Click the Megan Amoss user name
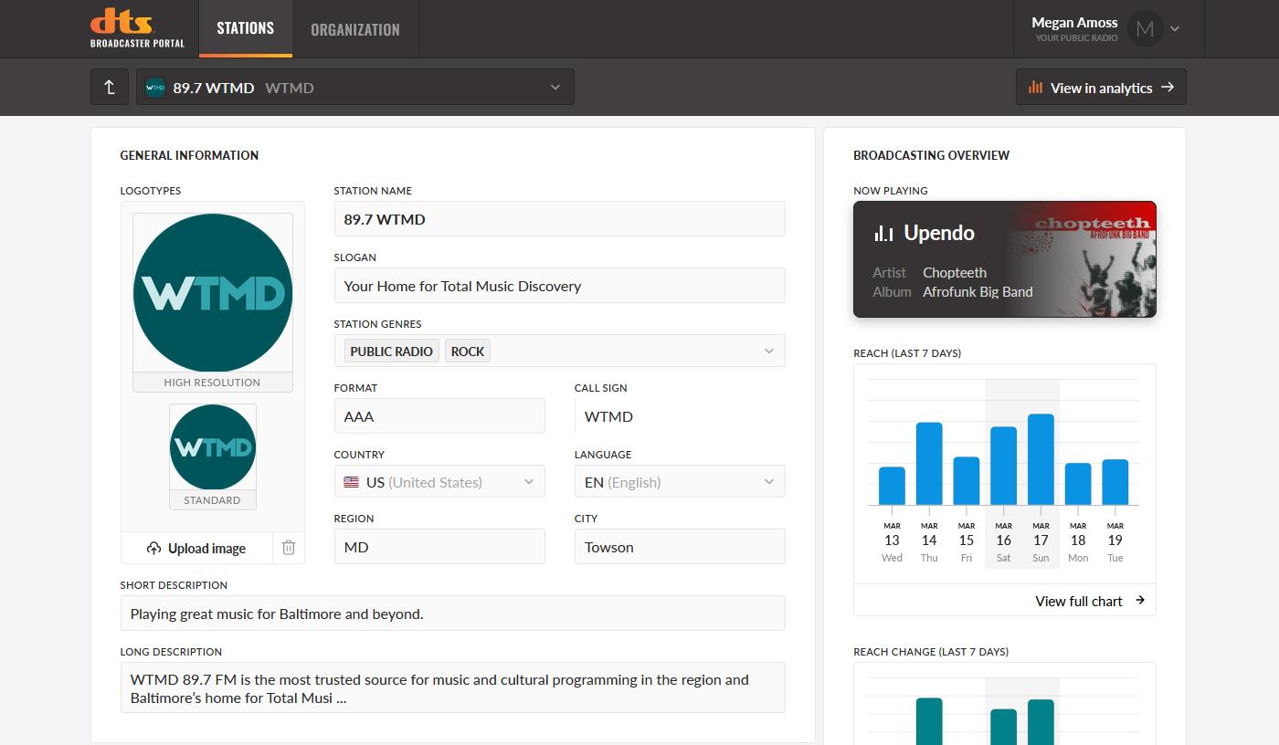Image resolution: width=1279 pixels, height=745 pixels. point(1074,22)
